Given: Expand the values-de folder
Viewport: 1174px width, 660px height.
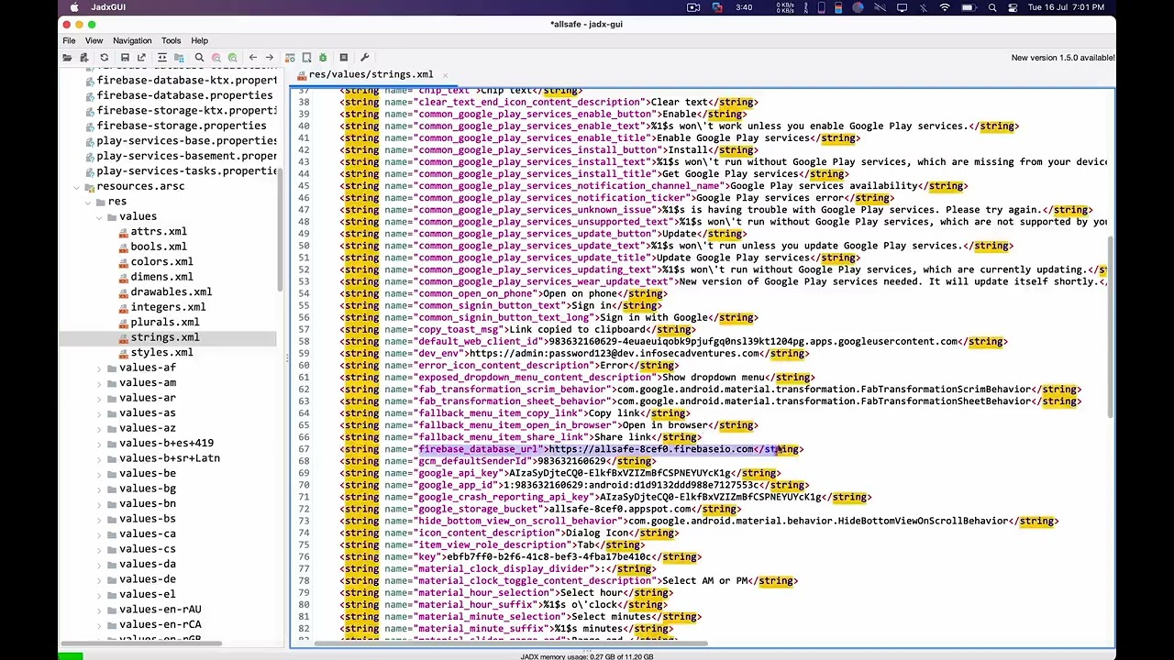Looking at the screenshot, I should (x=99, y=579).
